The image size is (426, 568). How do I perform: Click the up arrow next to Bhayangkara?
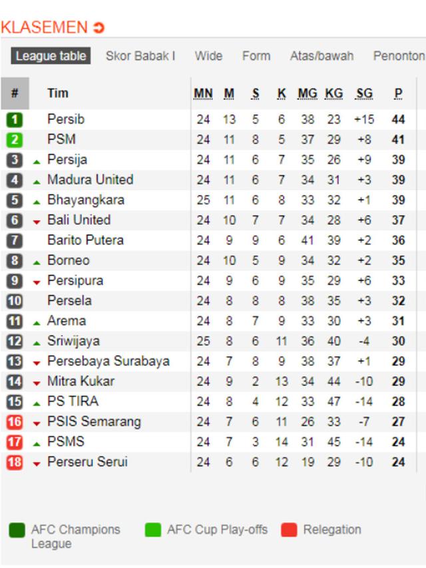click(37, 200)
